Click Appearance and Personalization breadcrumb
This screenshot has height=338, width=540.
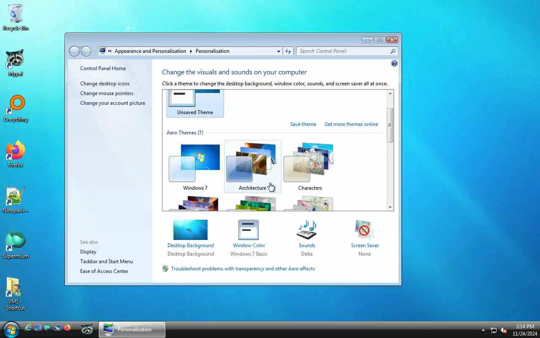[x=150, y=51]
